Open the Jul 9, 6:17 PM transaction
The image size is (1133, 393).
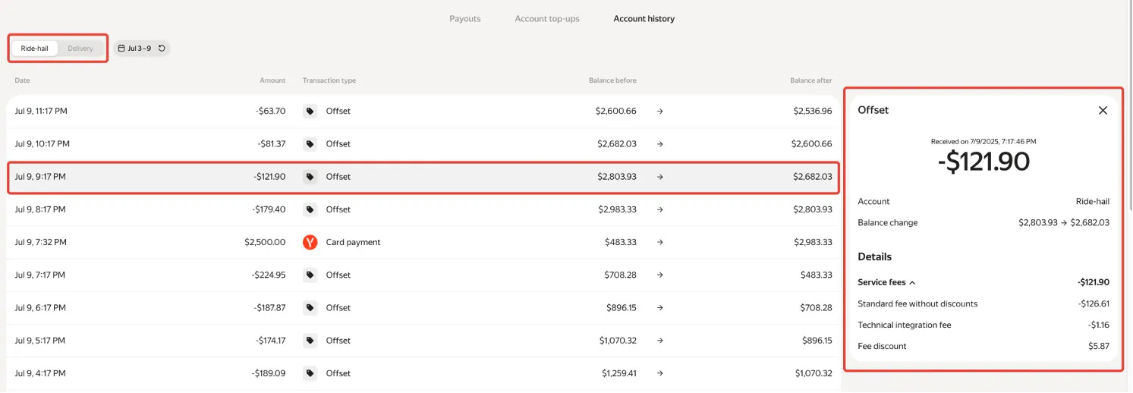[x=423, y=307]
